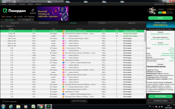
Task: Select the Турбо Дипстек 2 500 р. 7:05 row
Action: click(72, 92)
